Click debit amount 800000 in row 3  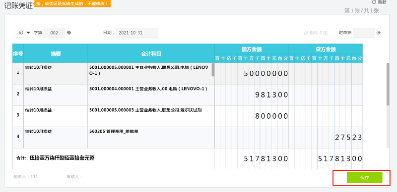coord(271,116)
